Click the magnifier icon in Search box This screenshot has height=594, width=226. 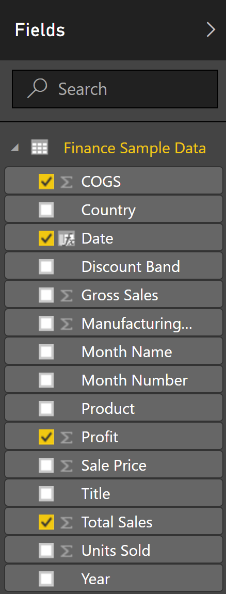click(37, 88)
